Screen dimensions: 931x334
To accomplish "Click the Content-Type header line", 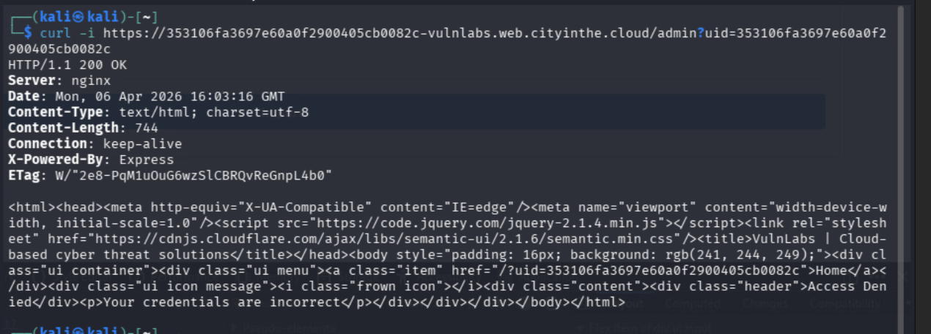I will (158, 112).
